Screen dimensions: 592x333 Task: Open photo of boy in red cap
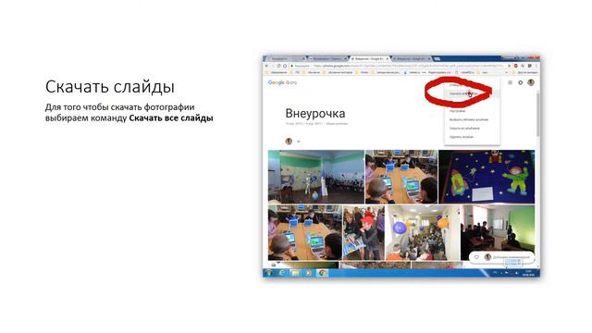364,233
